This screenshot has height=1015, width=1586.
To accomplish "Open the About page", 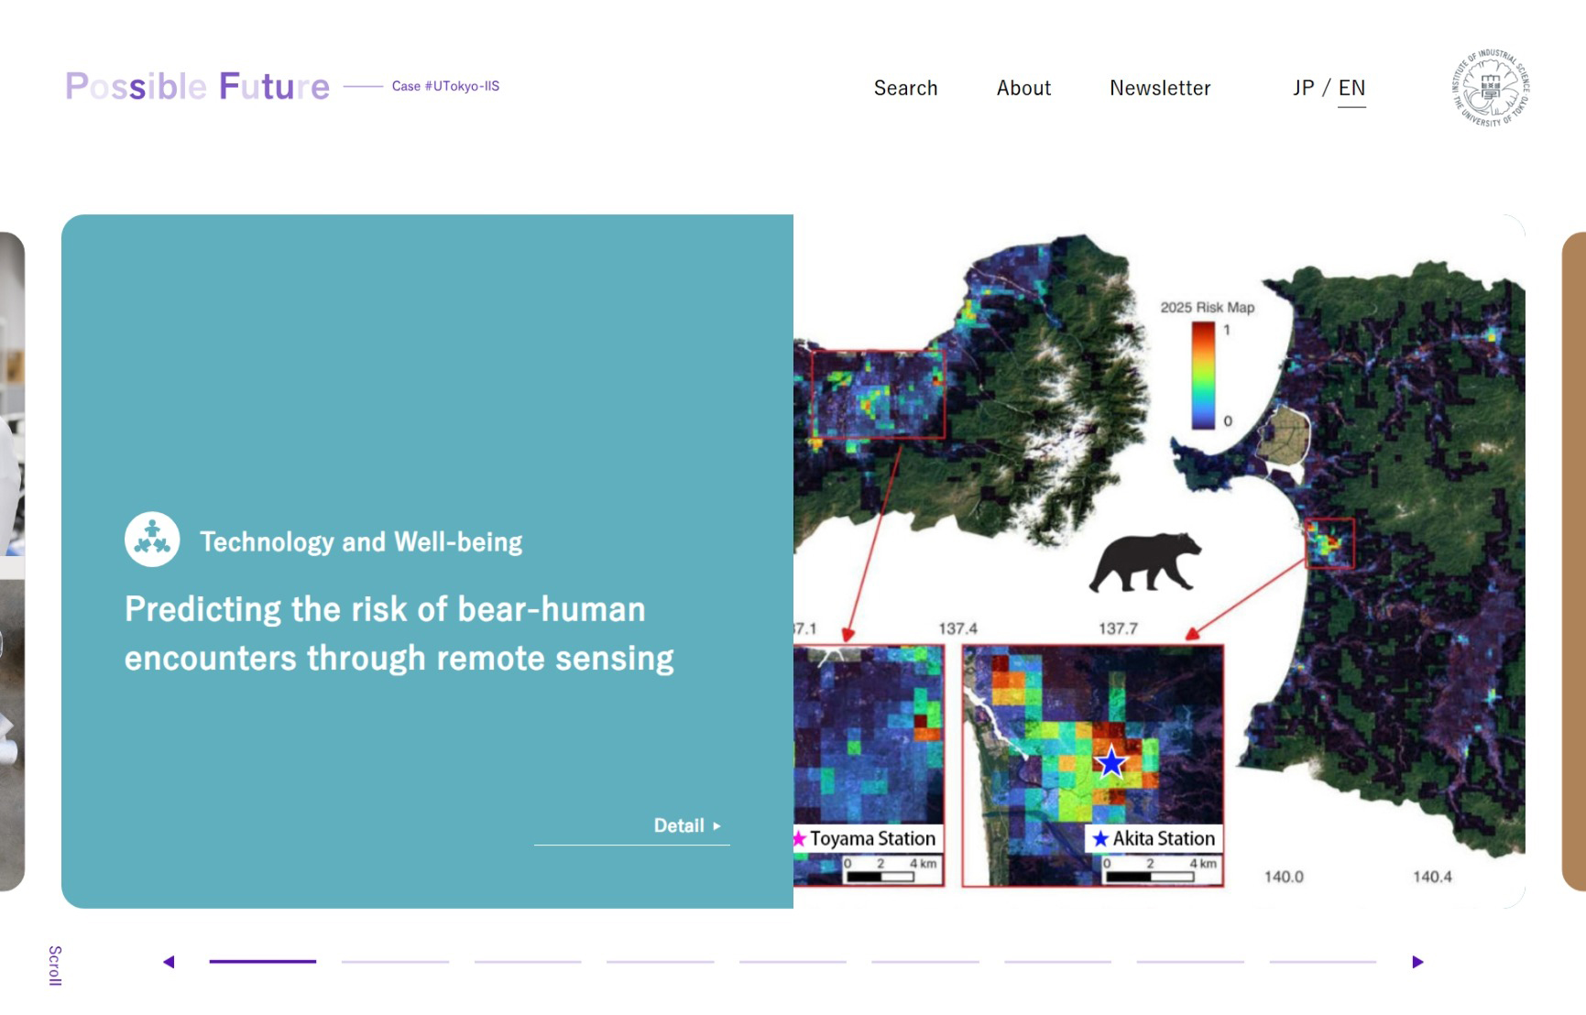I will point(1023,88).
